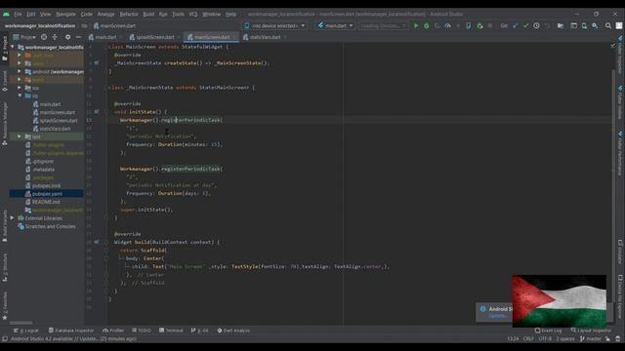
Task: Collapse the workmanager_localnotification root folder
Action: point(13,47)
